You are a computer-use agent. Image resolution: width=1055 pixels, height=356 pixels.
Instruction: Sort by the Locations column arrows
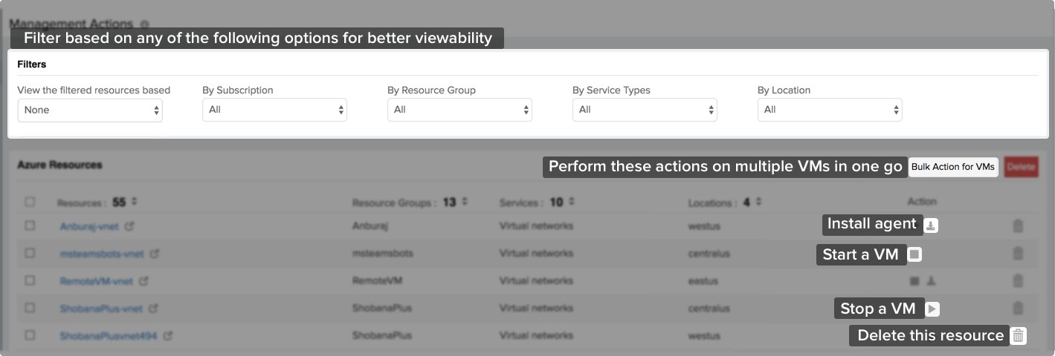click(x=758, y=202)
